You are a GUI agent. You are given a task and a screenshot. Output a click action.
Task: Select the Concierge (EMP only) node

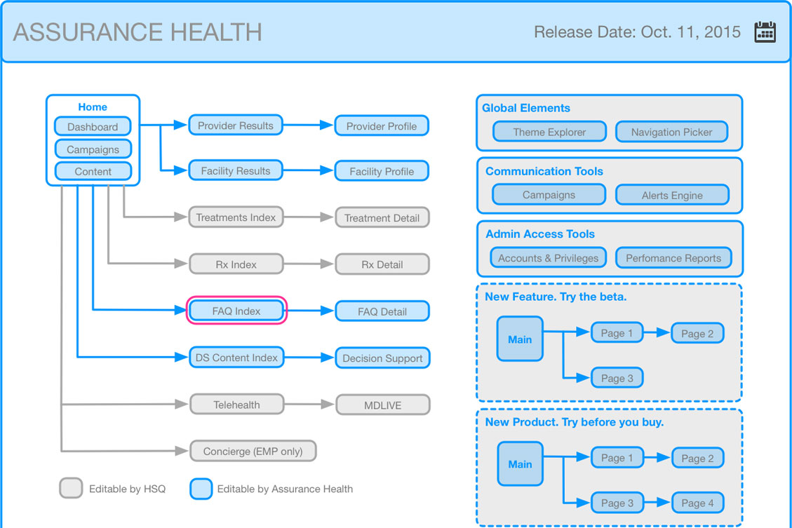pyautogui.click(x=253, y=451)
